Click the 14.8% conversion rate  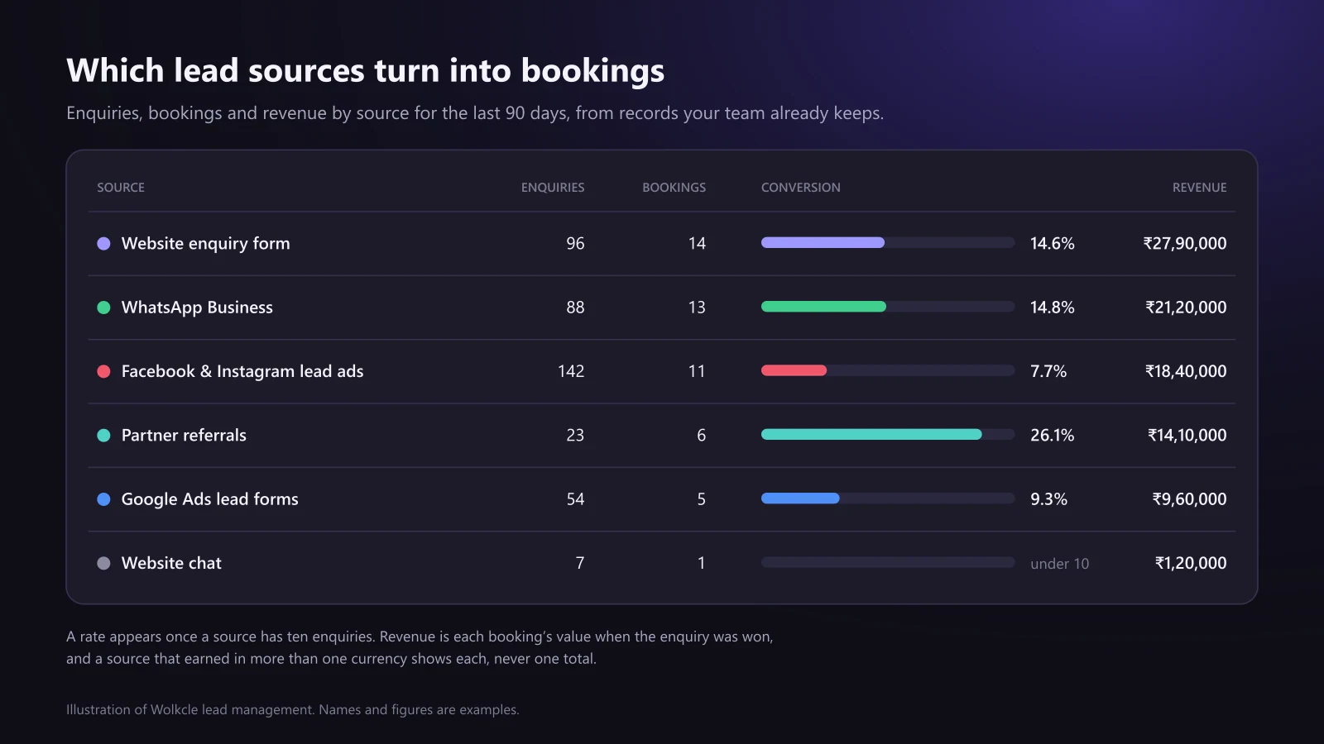click(1053, 308)
